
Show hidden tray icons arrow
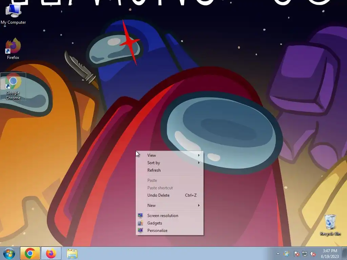click(278, 254)
